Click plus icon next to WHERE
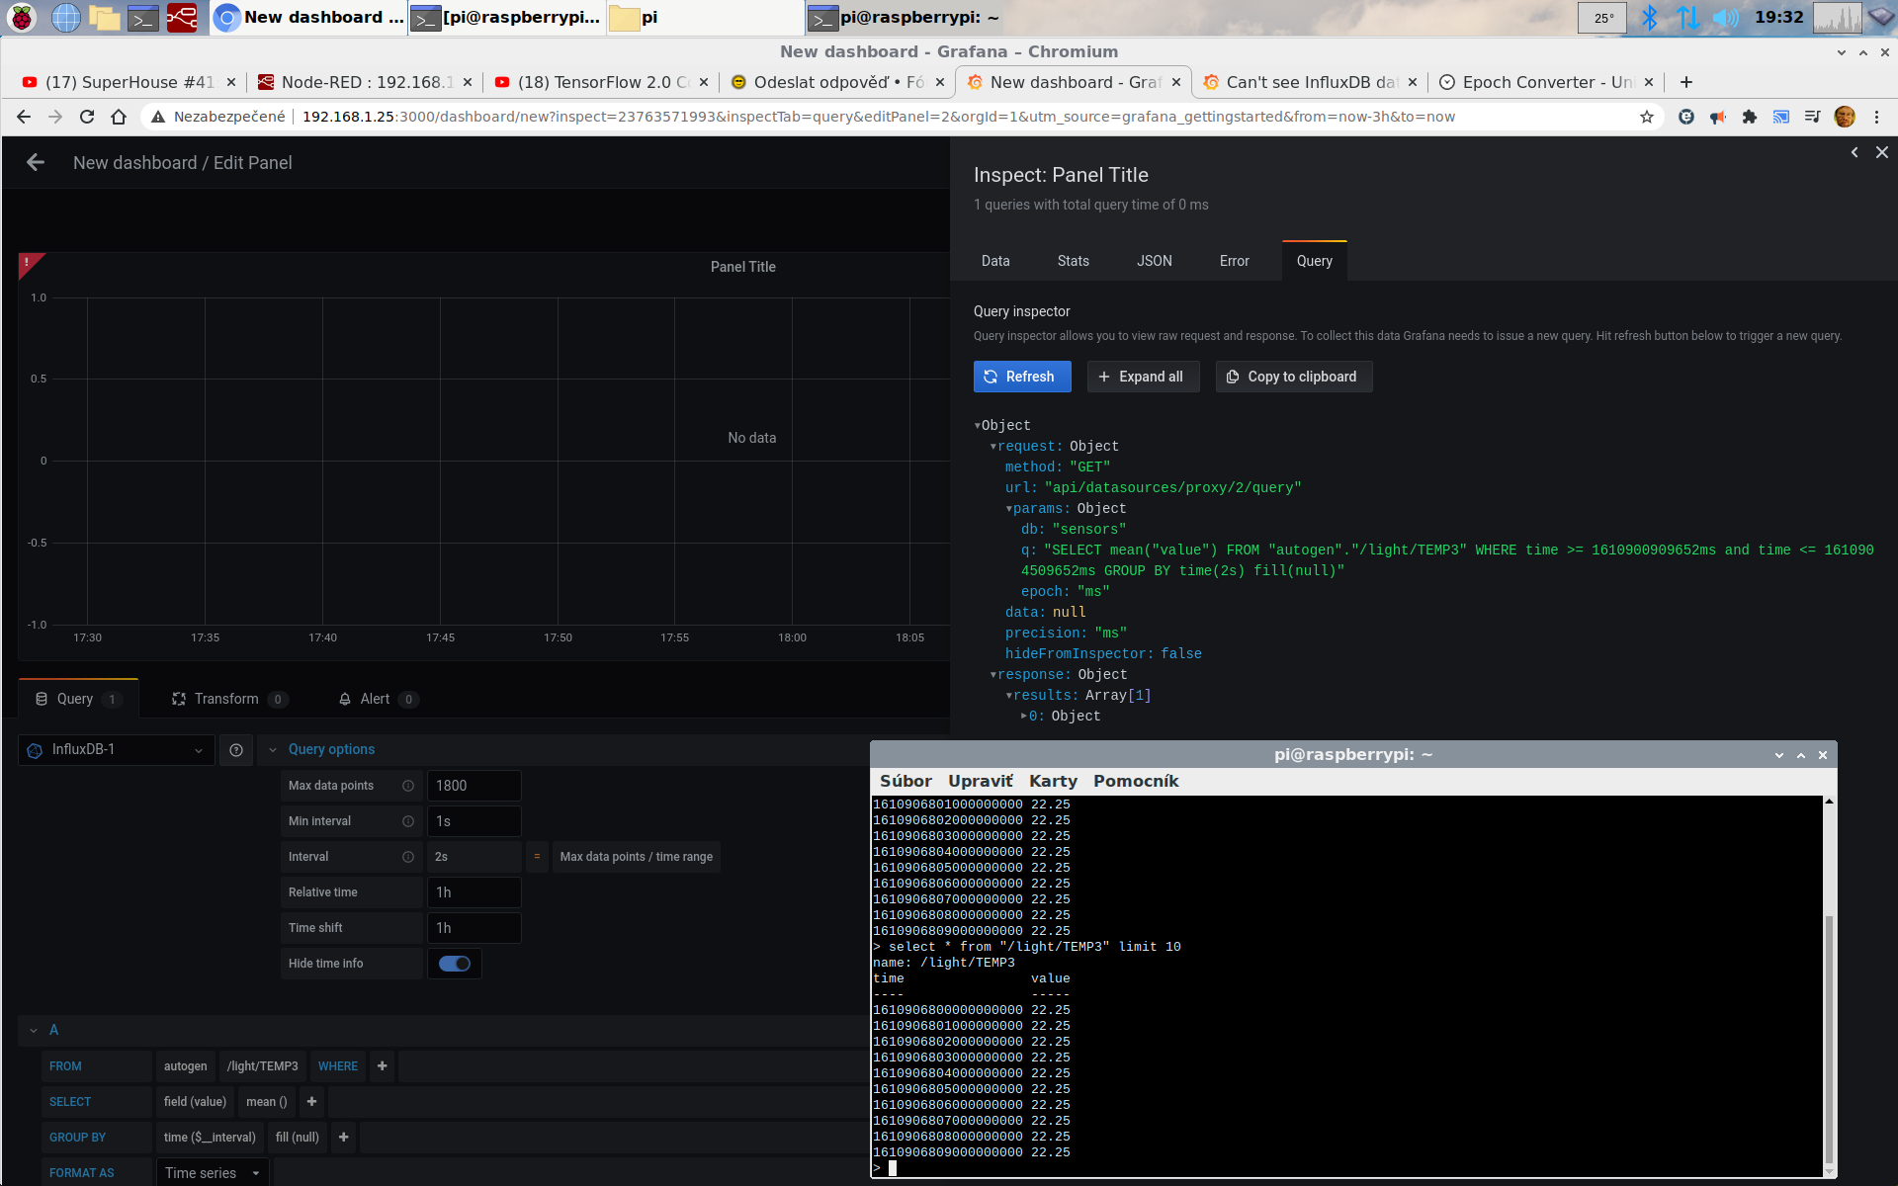 pos(383,1066)
